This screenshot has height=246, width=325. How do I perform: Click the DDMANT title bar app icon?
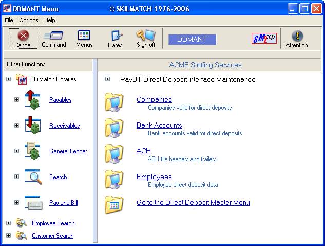(7, 8)
